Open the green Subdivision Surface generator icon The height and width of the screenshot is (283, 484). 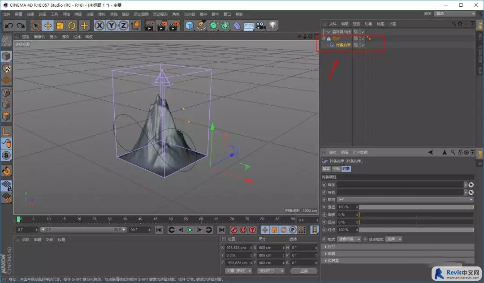click(x=213, y=26)
